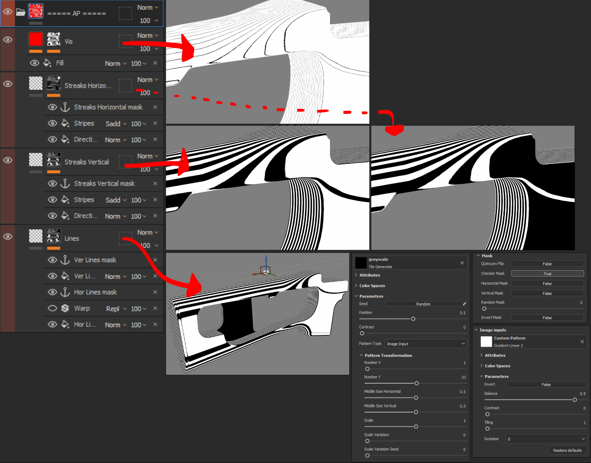Click the anchor icon of Hor Lines mask
This screenshot has height=463, width=591.
coord(65,292)
